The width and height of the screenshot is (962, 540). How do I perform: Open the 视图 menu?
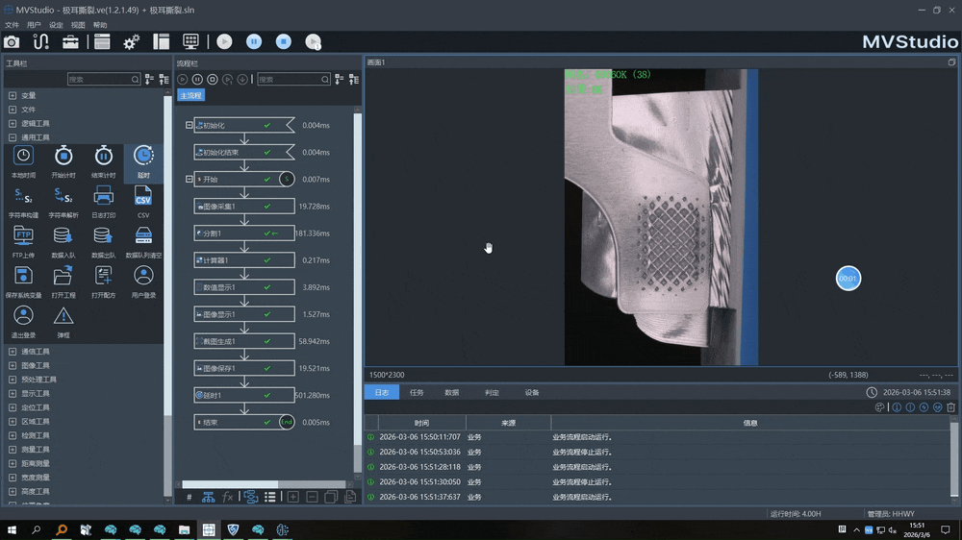tap(78, 25)
